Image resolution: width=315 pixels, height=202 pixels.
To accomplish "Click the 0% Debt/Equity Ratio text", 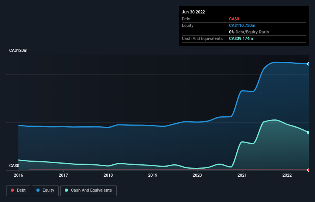I will [249, 32].
